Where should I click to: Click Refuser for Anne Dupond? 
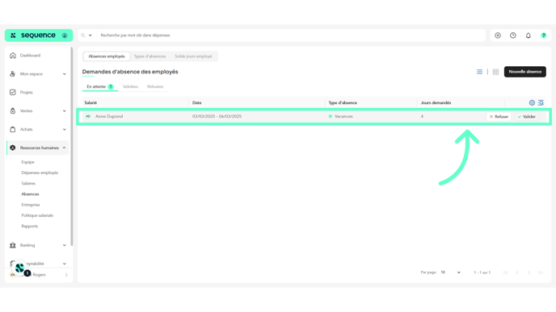499,116
